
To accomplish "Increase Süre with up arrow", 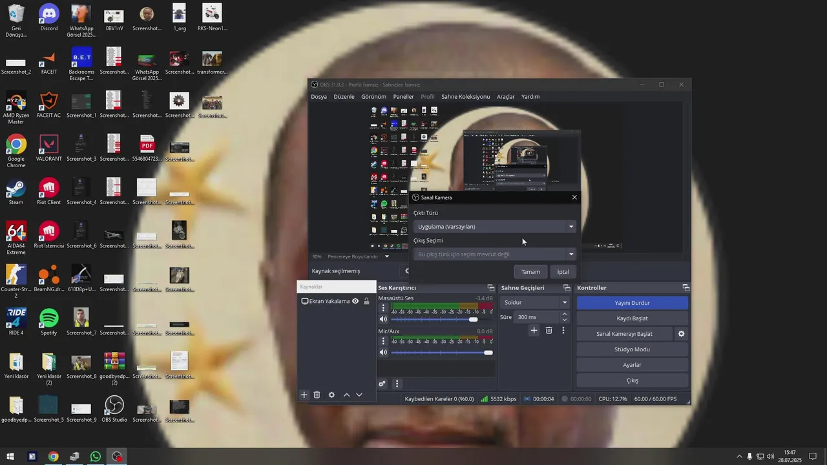I will (565, 314).
